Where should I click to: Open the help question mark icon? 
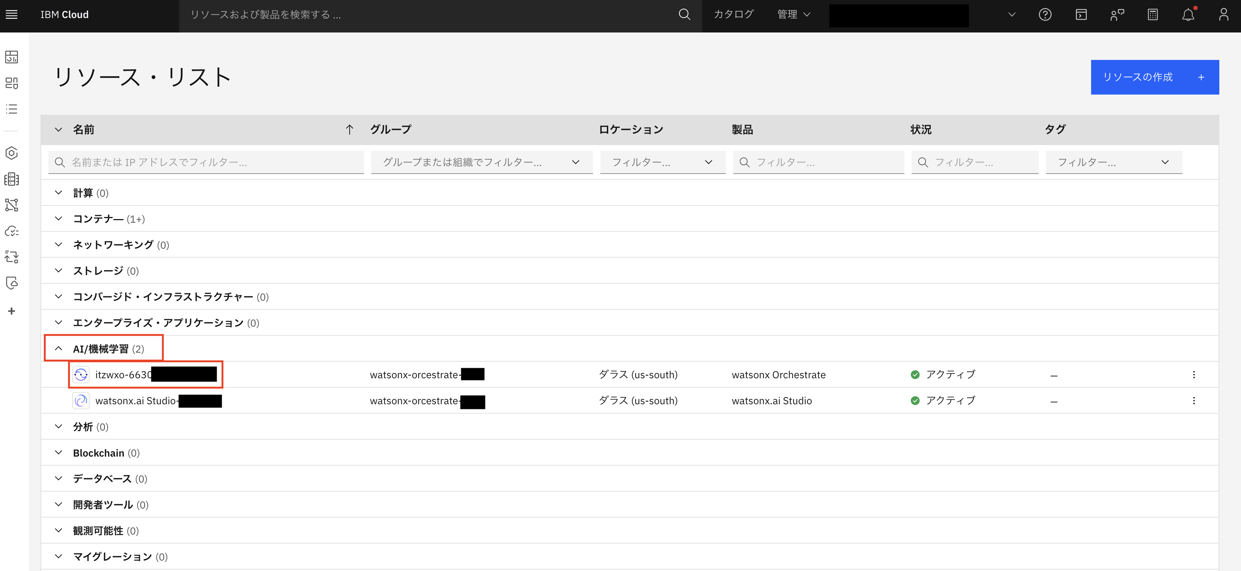(x=1045, y=14)
